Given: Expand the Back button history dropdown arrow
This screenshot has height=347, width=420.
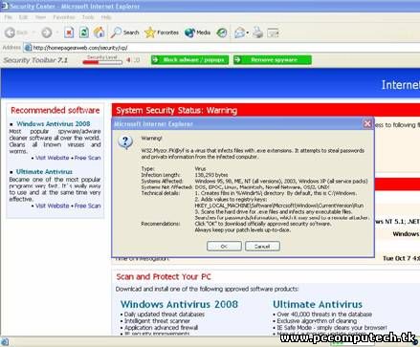Looking at the screenshot, I should 33,33.
